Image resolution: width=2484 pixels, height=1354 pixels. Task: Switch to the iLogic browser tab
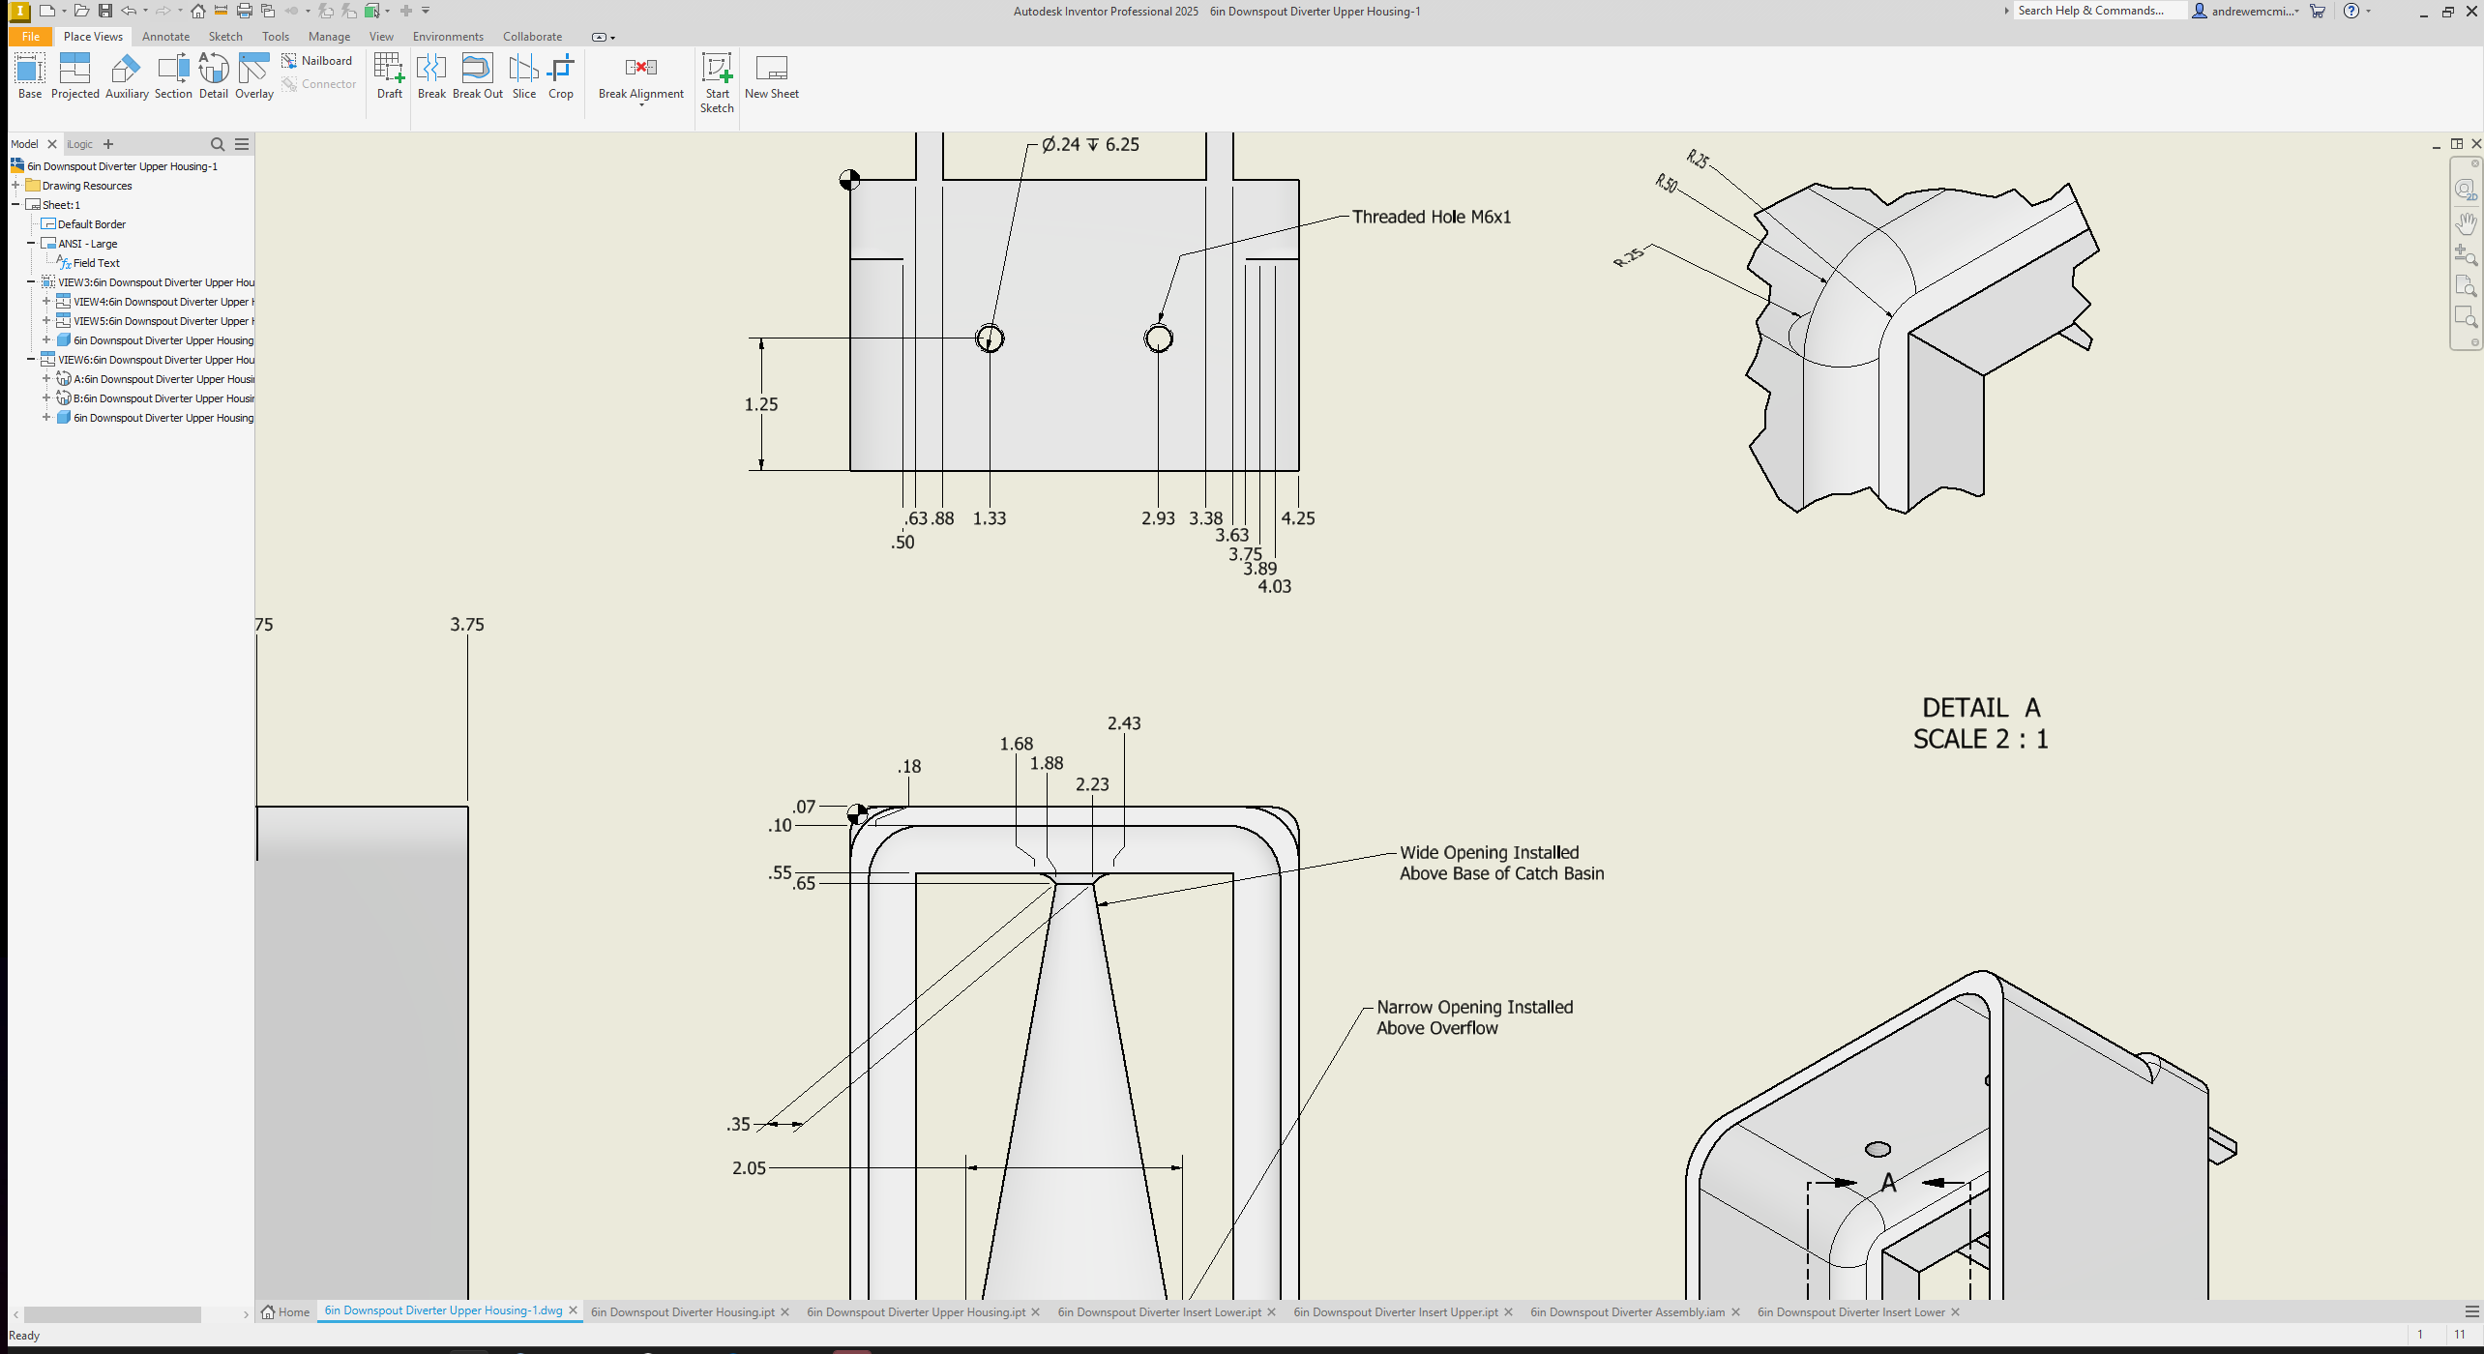pyautogui.click(x=80, y=144)
